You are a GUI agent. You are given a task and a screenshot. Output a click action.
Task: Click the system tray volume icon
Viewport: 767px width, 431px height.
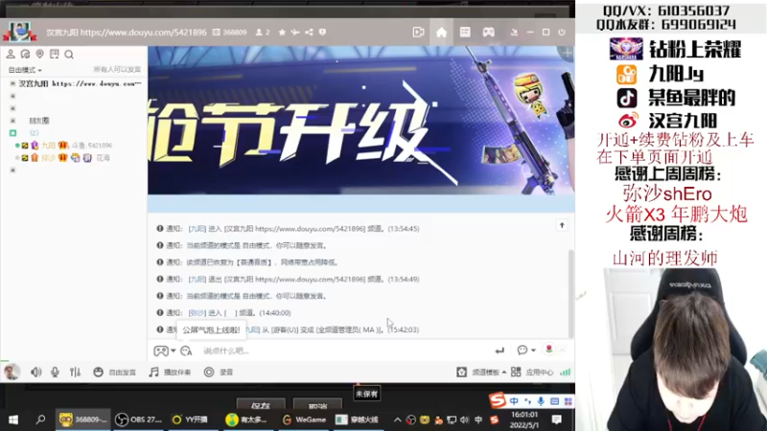[464, 420]
